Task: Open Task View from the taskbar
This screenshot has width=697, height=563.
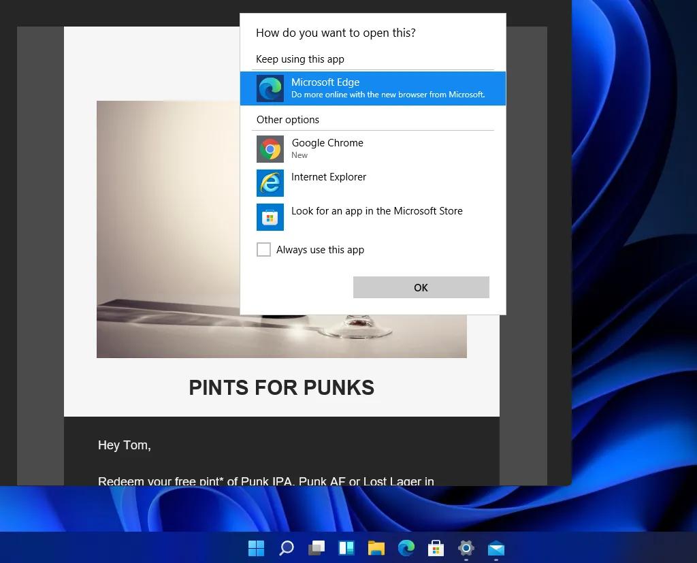Action: click(316, 548)
